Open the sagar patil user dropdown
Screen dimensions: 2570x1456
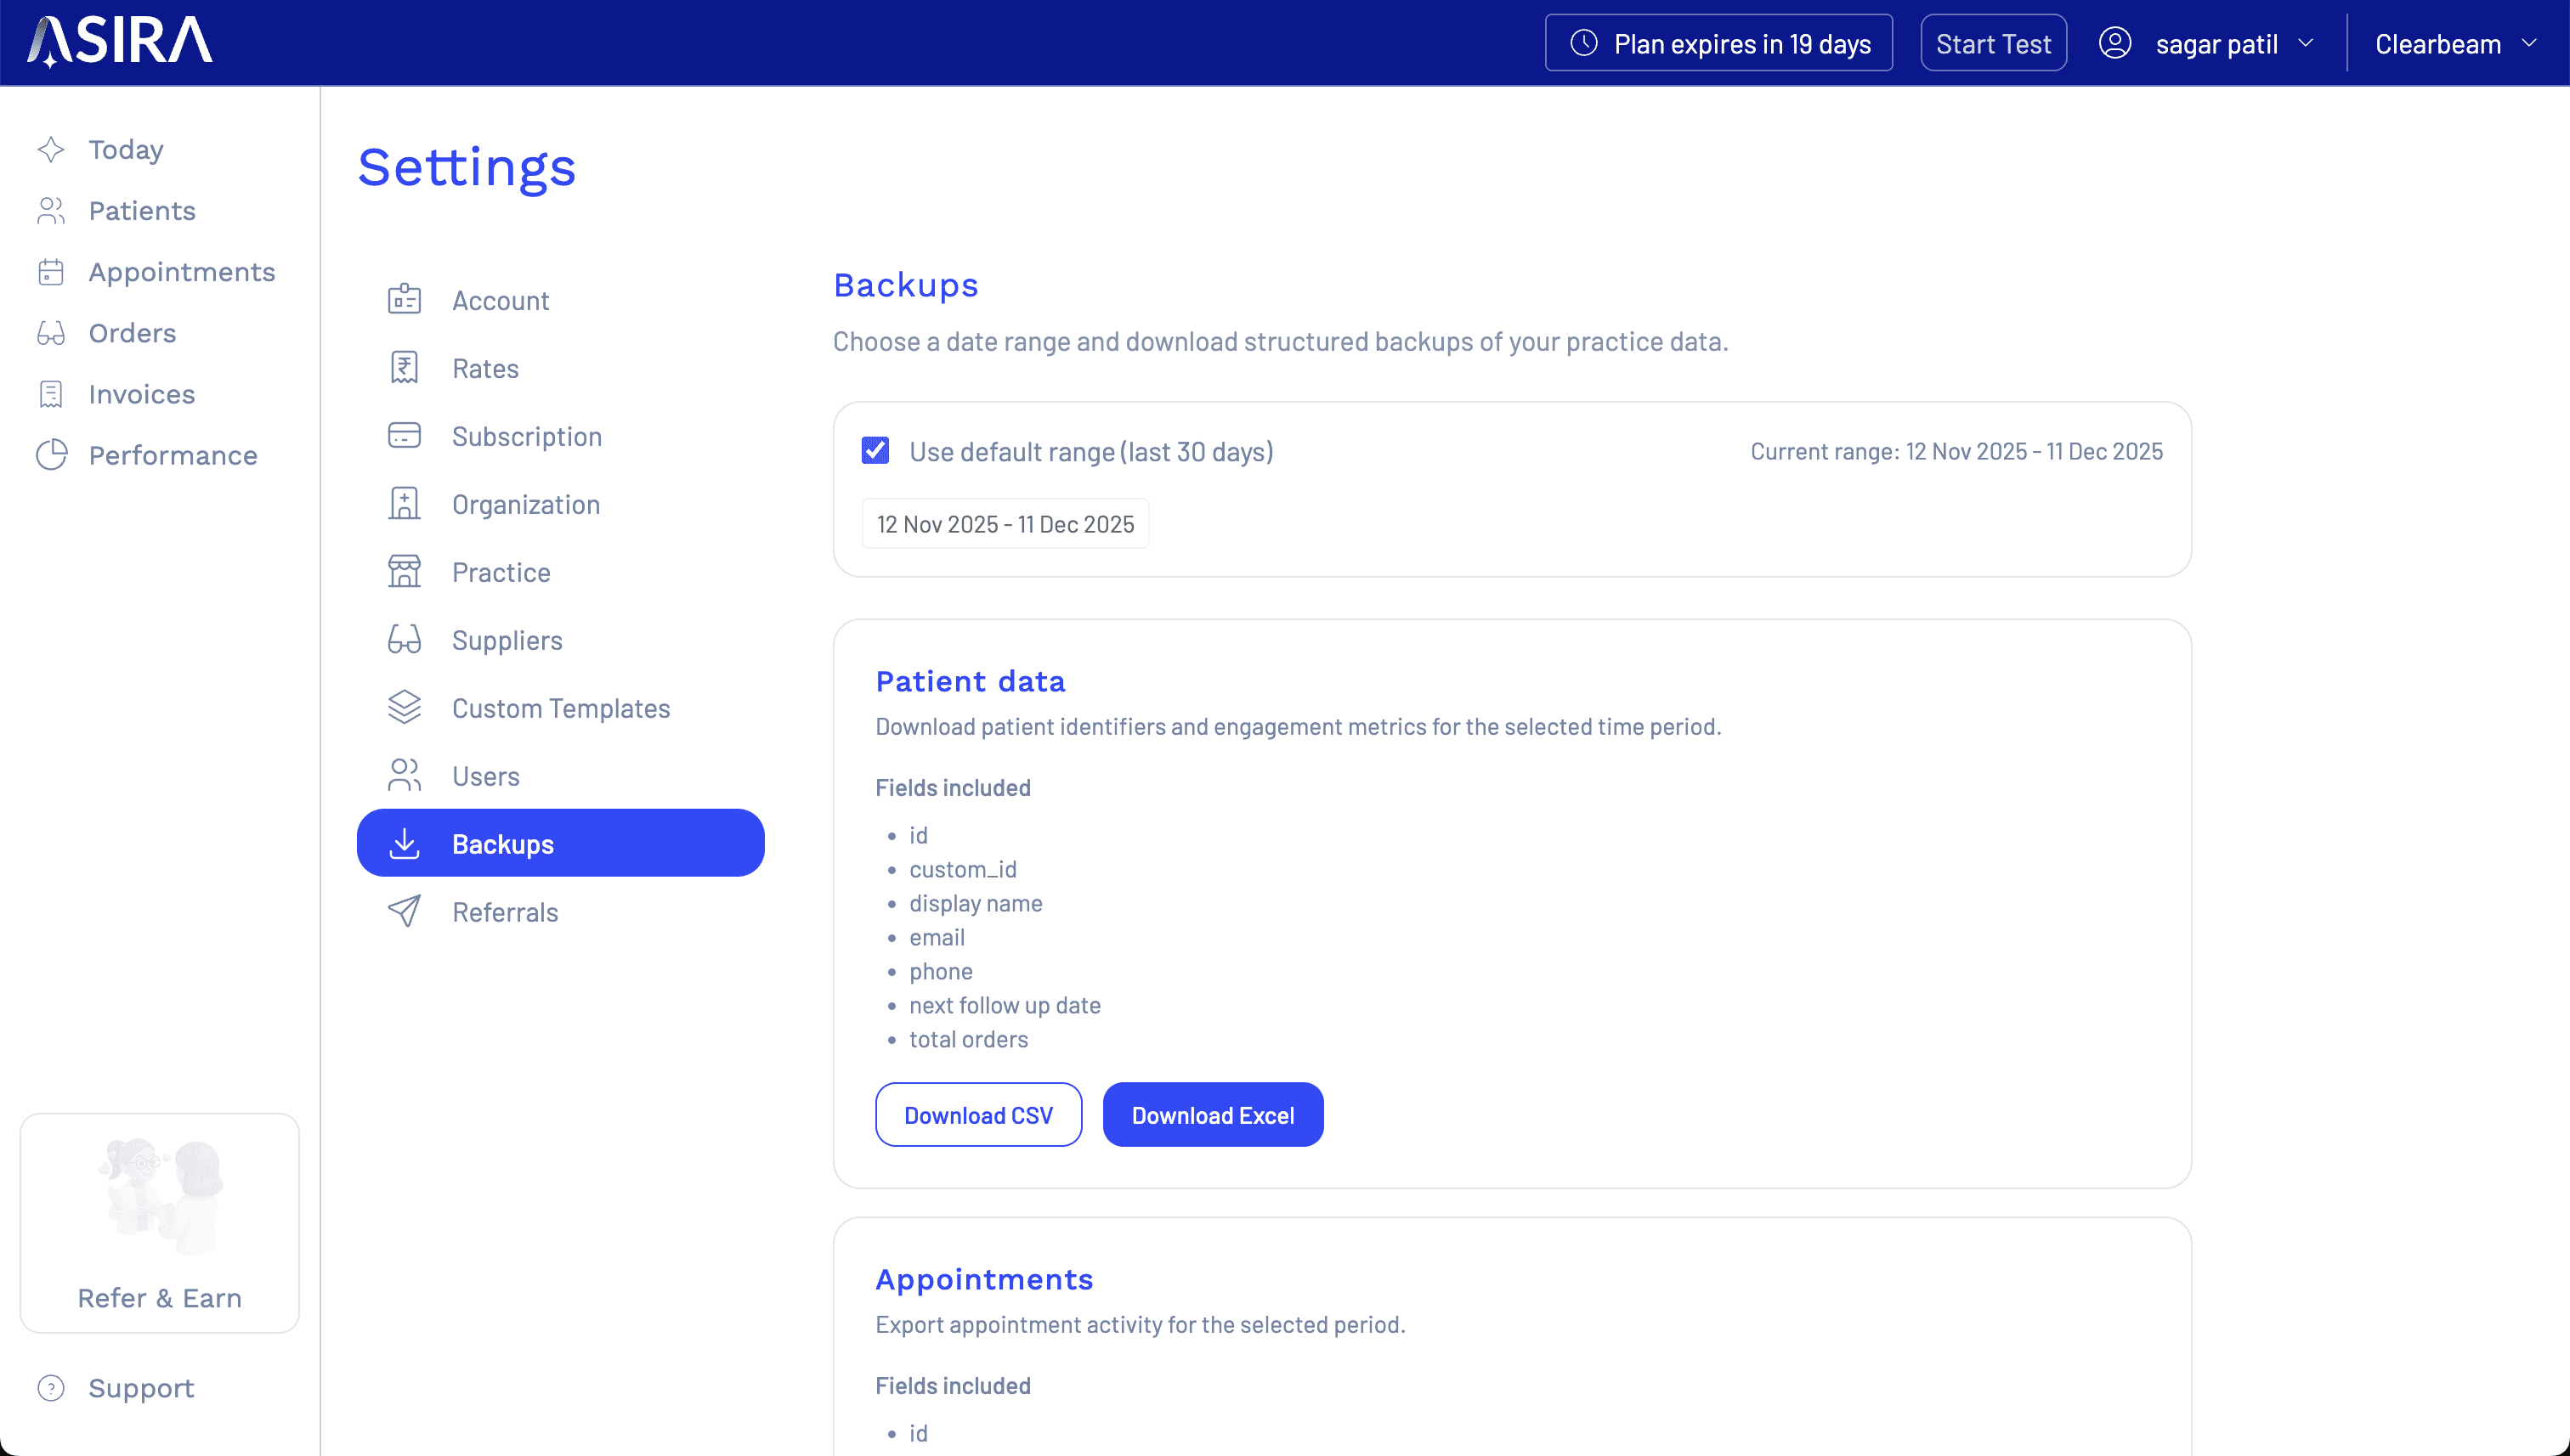click(2207, 44)
